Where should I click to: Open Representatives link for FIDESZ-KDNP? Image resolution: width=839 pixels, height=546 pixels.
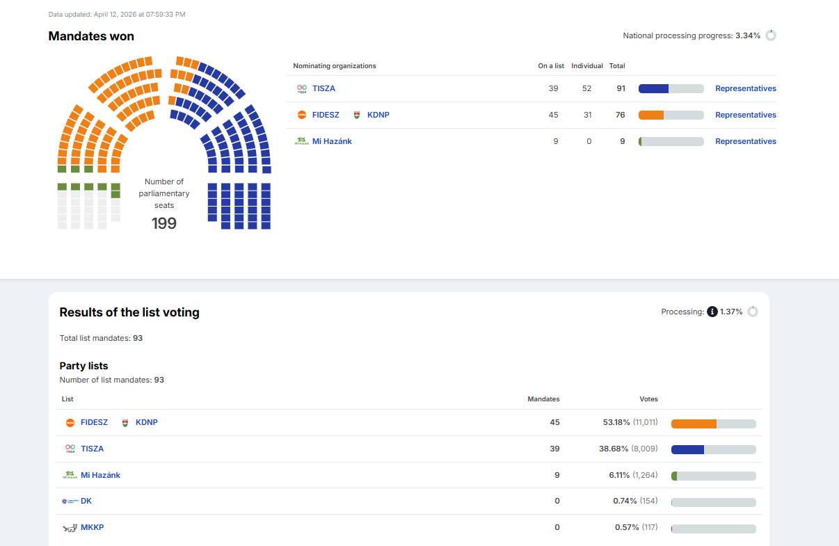point(745,115)
